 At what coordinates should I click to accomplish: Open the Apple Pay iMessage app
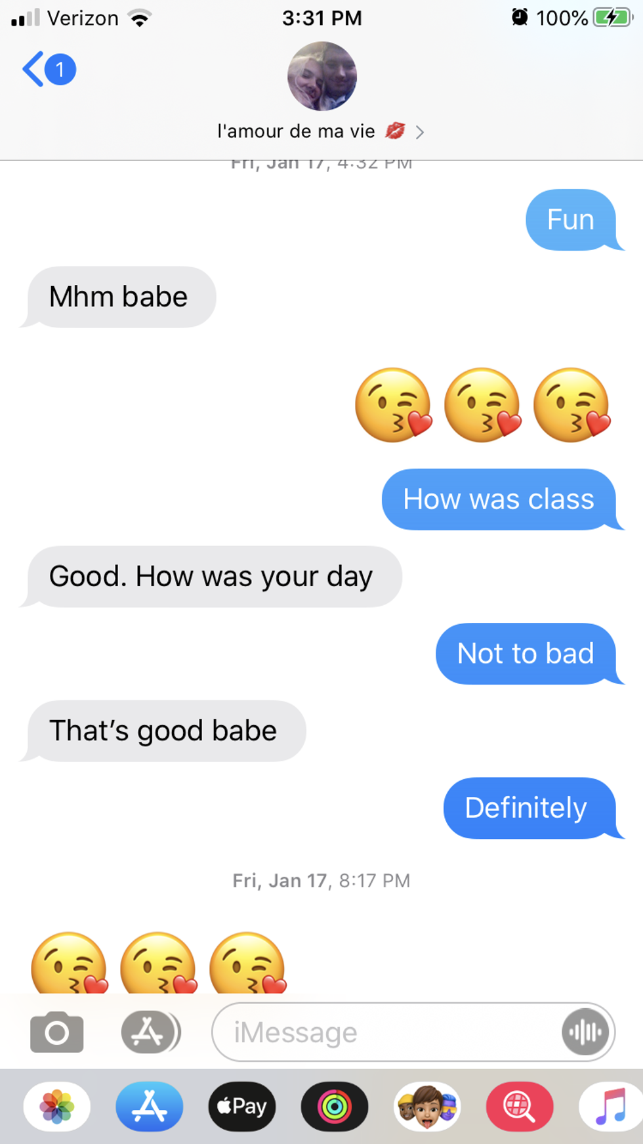coord(242,1107)
